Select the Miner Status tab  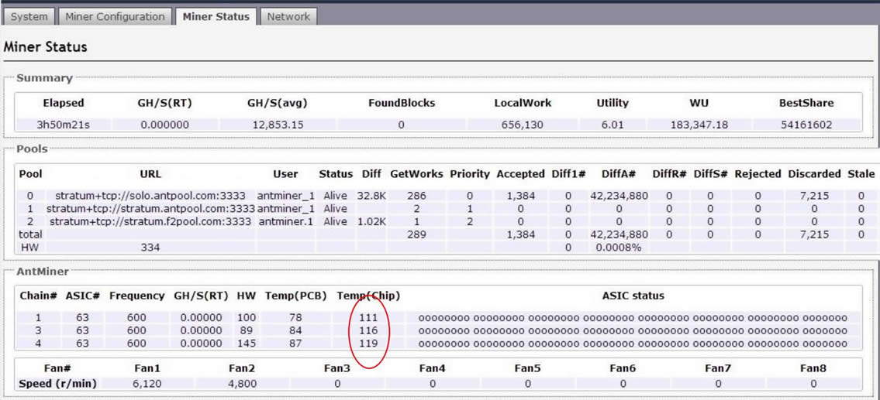[216, 16]
